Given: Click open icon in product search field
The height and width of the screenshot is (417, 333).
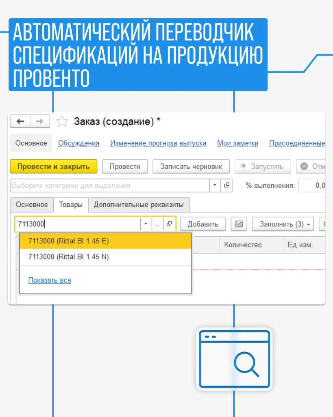Looking at the screenshot, I should 169,224.
